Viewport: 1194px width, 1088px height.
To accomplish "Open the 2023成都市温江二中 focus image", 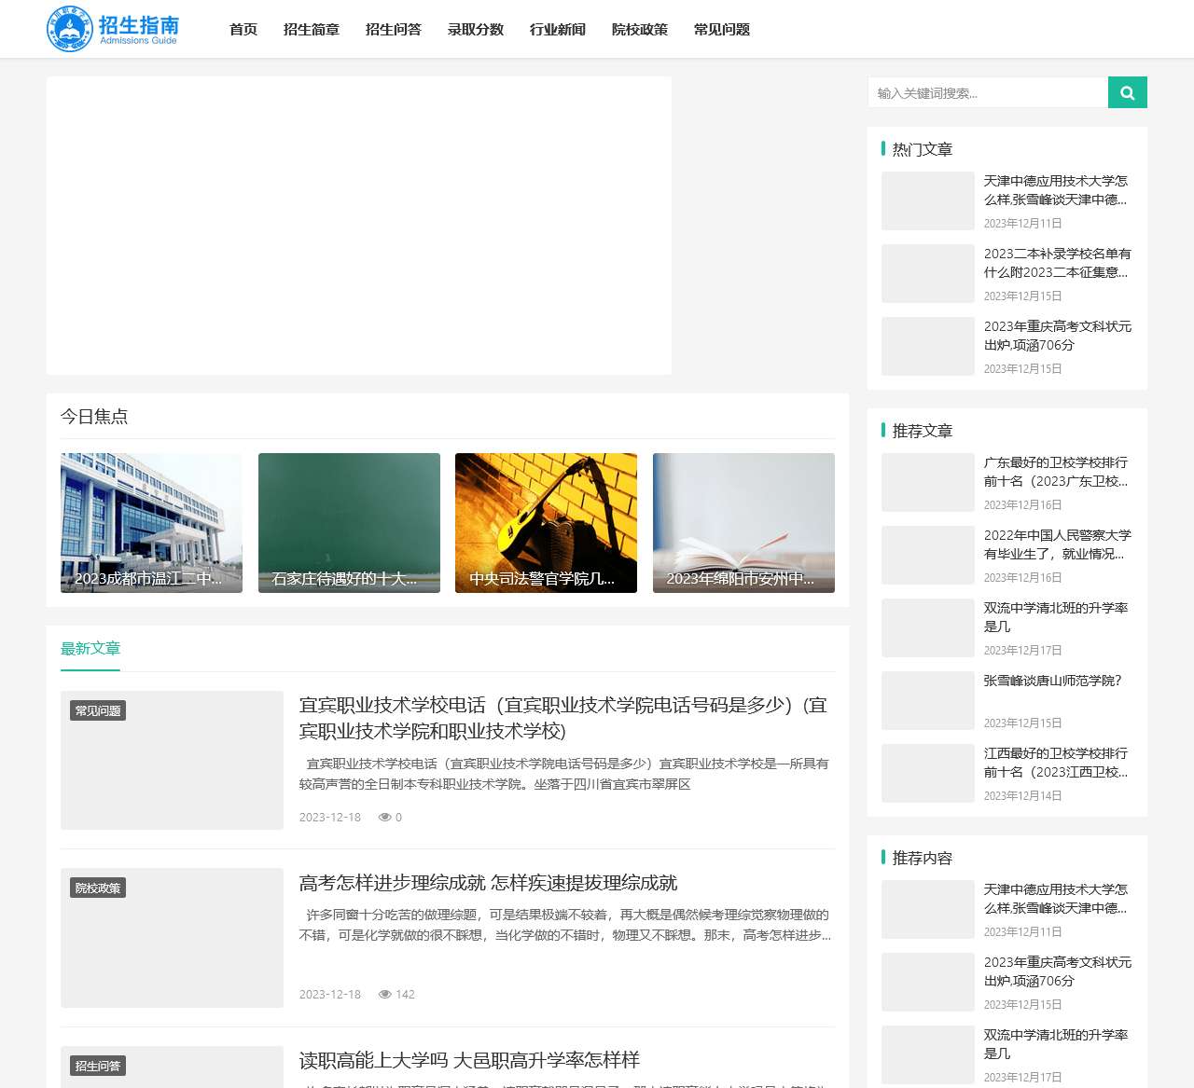I will 151,522.
